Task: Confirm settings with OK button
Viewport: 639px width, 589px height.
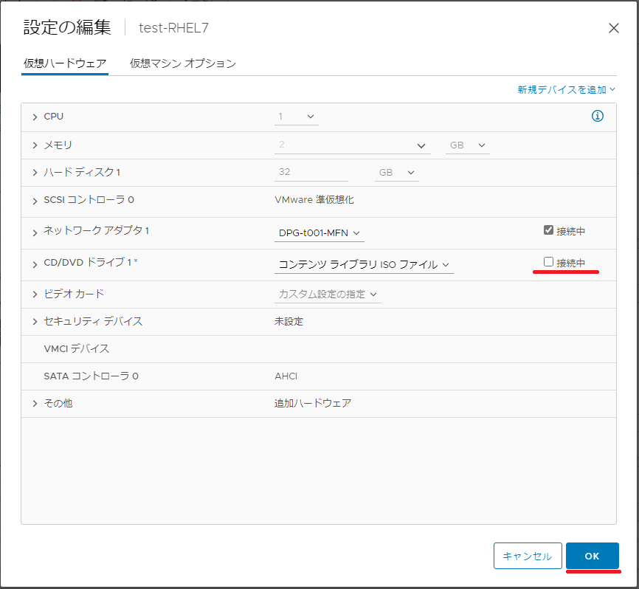Action: tap(592, 556)
